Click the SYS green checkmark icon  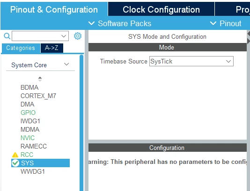[x=15, y=163]
